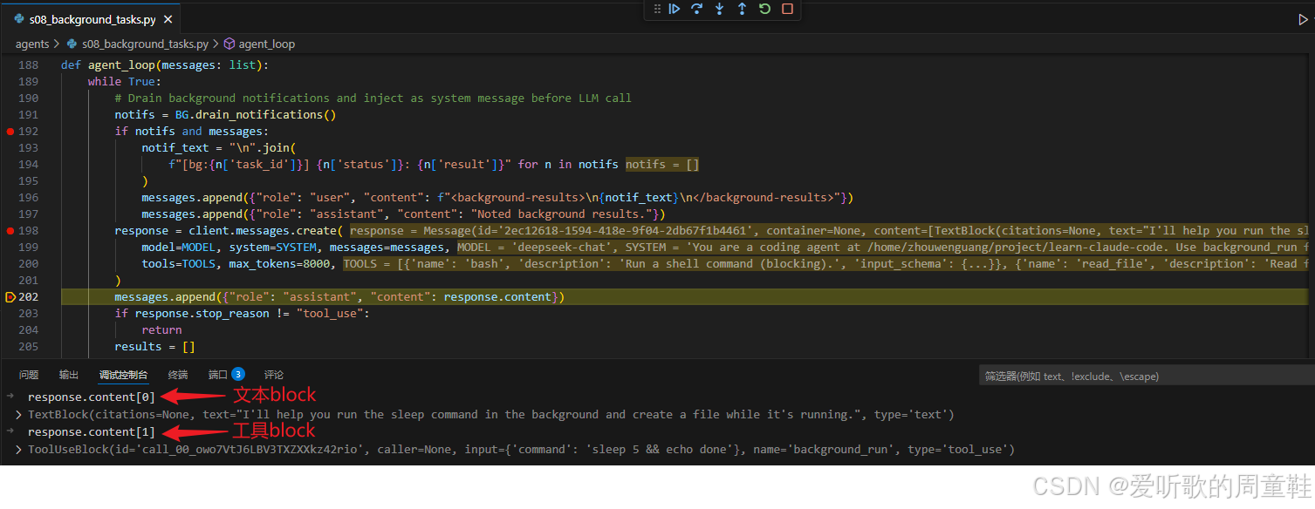Step into with the down arrow icon
The height and width of the screenshot is (509, 1315).
coord(720,9)
